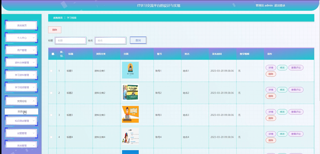Open the Python book cover of 标题2
This screenshot has height=154, width=320.
click(130, 92)
